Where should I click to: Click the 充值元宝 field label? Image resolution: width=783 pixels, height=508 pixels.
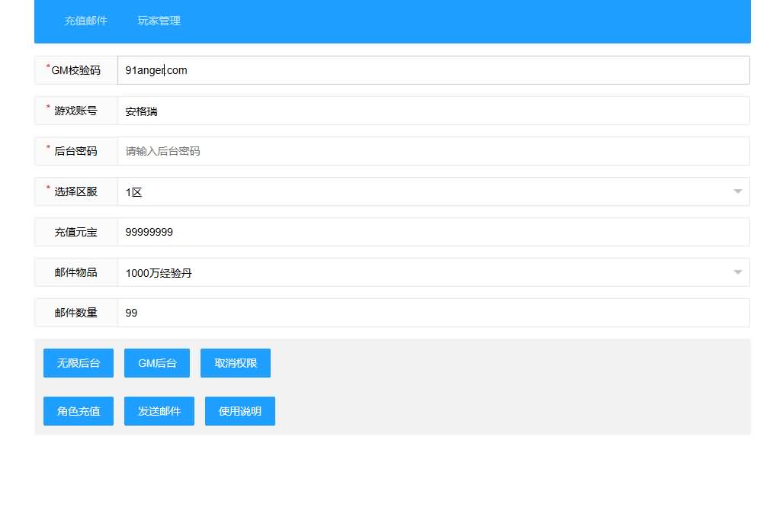pos(75,232)
